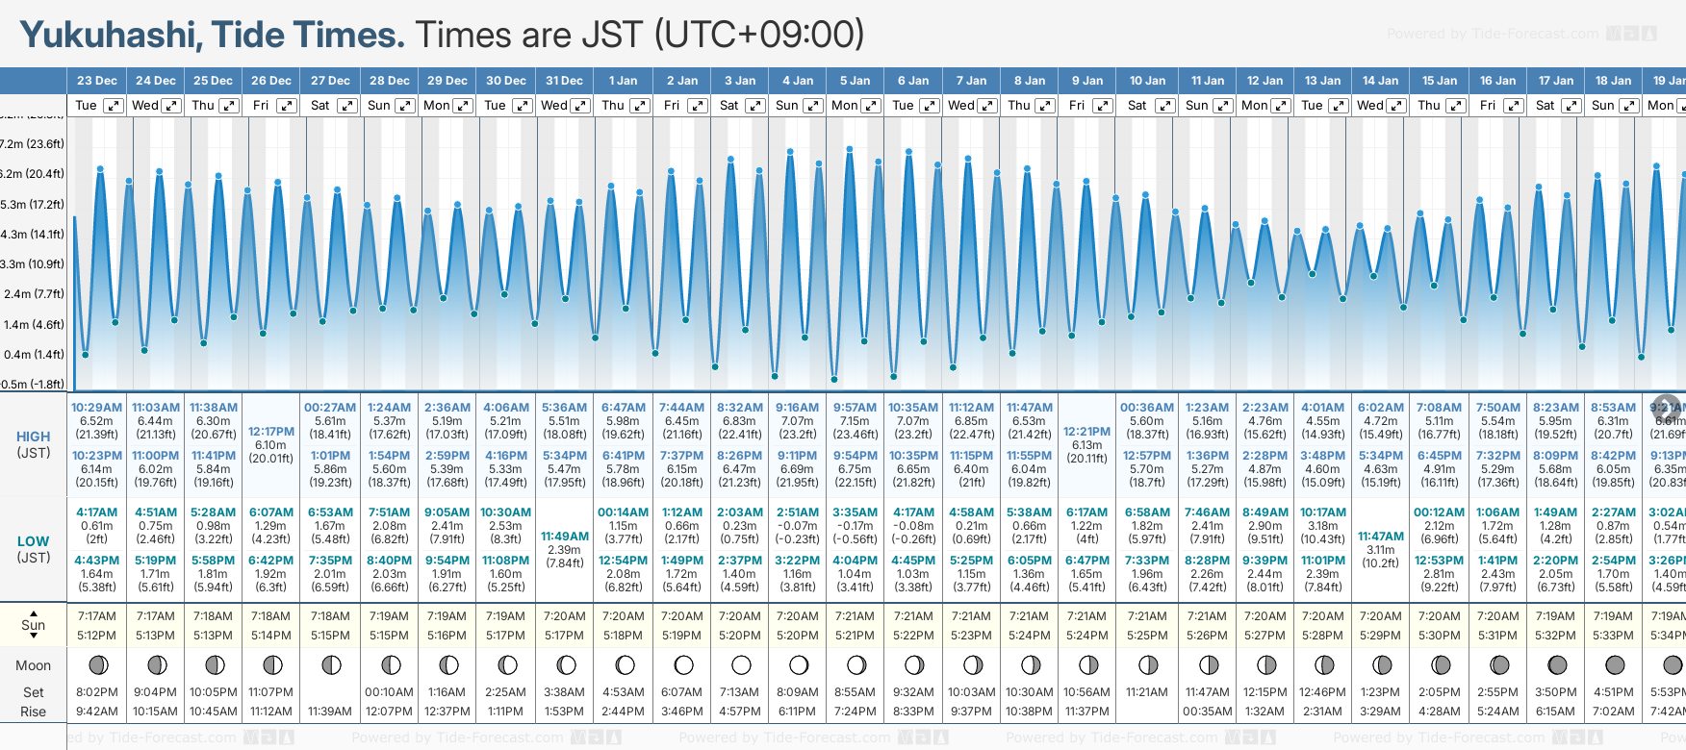The image size is (1686, 750).
Task: Click the Yukuhashi, Tide Times page title
Action: [212, 35]
